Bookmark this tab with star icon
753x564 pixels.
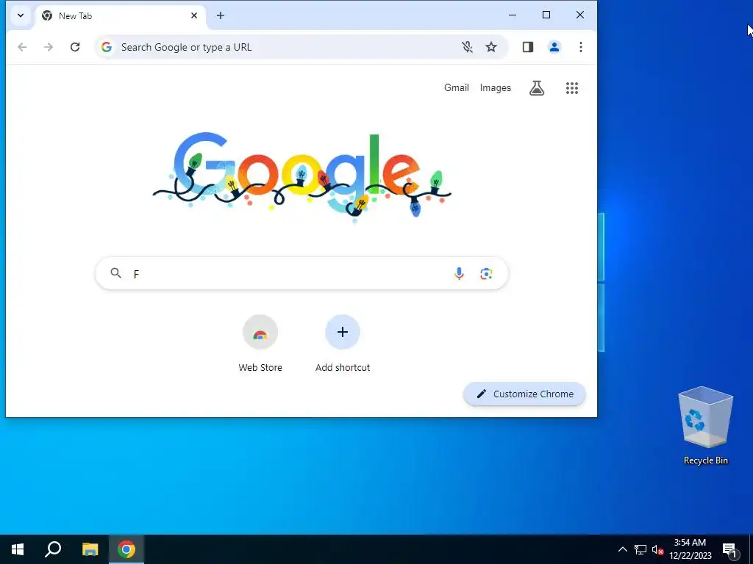(490, 47)
